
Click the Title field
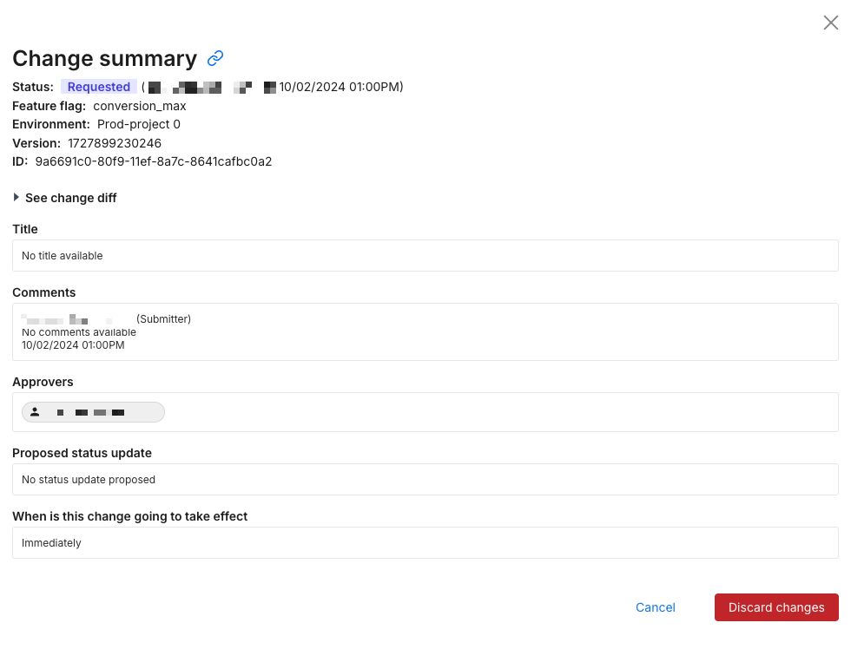click(x=425, y=256)
